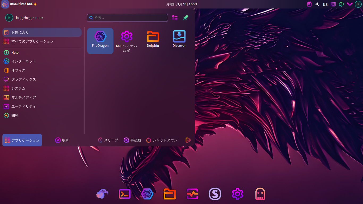Toggle the virtual keyboard tray icon
This screenshot has width=363, height=204.
[333, 4]
